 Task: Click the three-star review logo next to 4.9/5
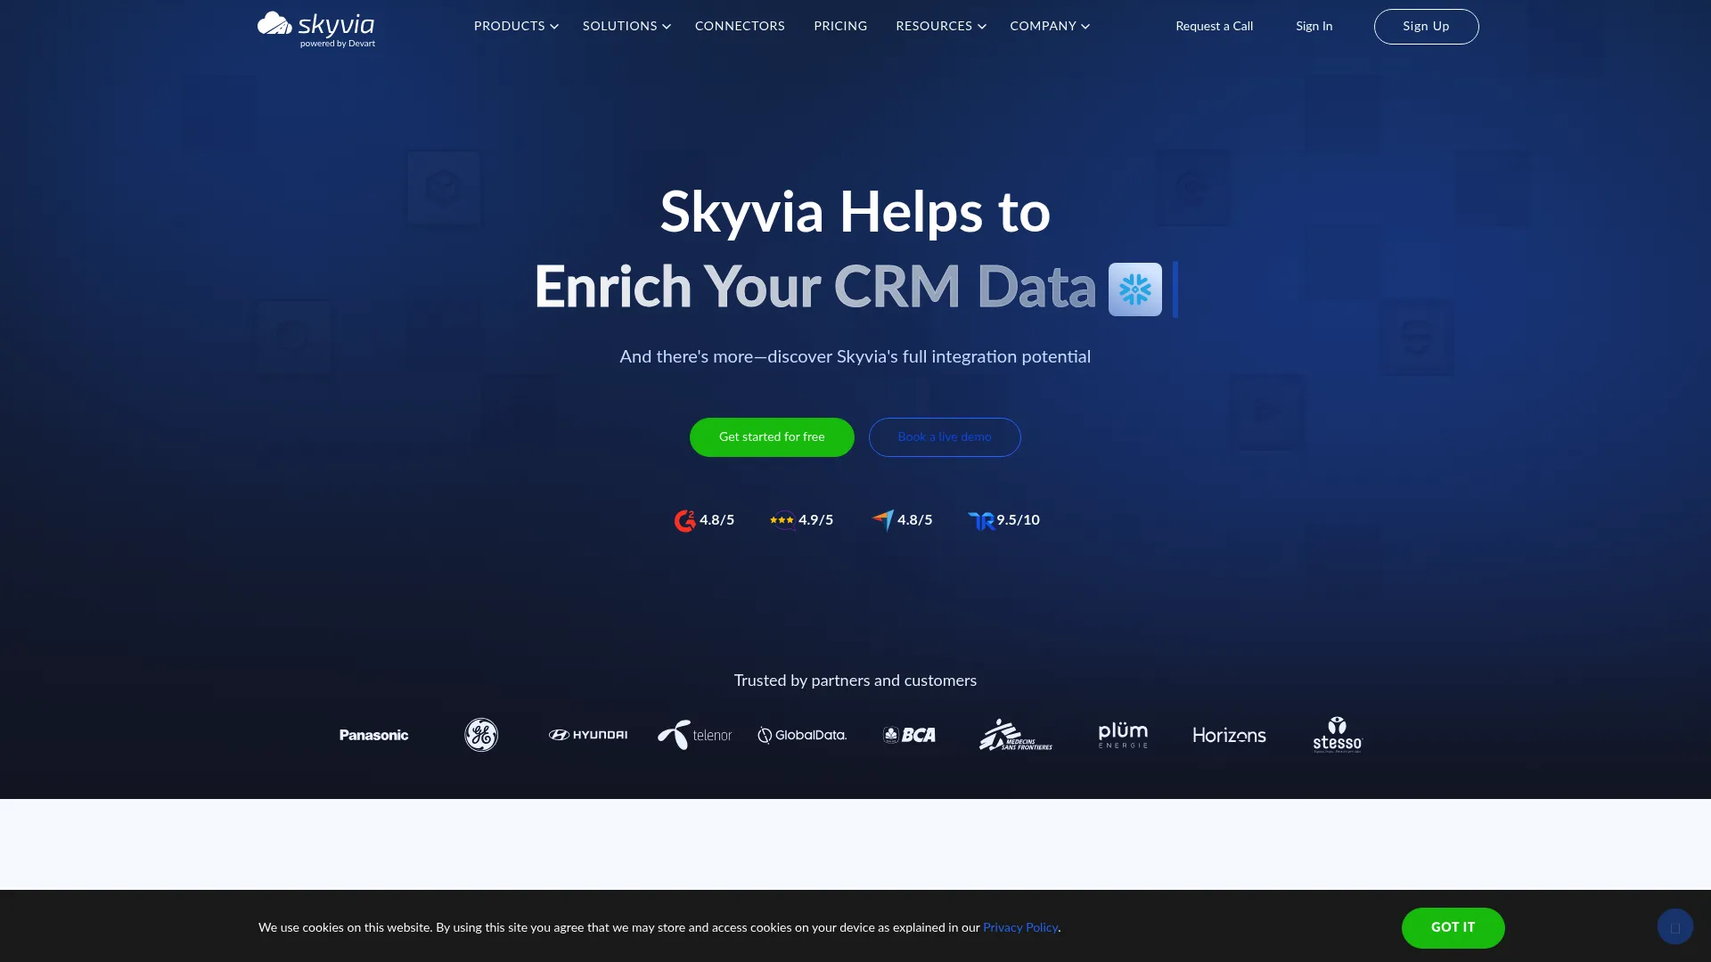pyautogui.click(x=782, y=520)
